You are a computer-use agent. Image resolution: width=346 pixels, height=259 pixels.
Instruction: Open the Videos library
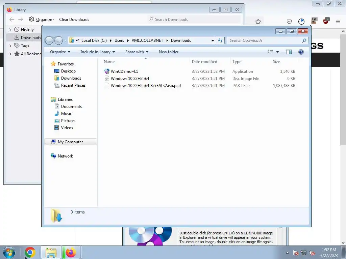(67, 128)
